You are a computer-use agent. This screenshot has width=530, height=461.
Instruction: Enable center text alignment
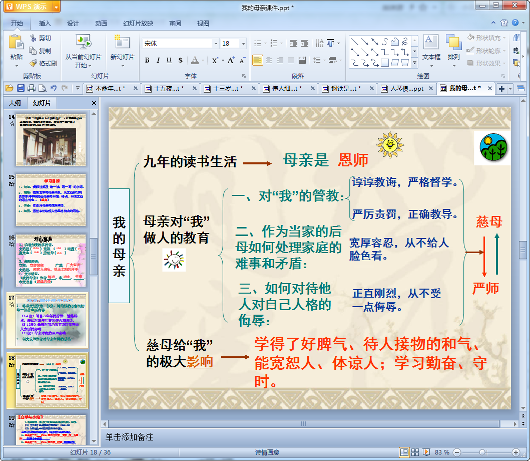(x=269, y=61)
